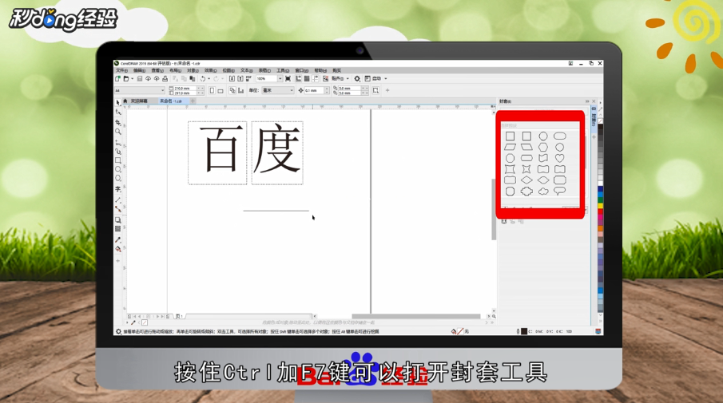Viewport: 723px width, 403px height.
Task: Select the speech bubble envelope preset
Action: tap(560, 192)
